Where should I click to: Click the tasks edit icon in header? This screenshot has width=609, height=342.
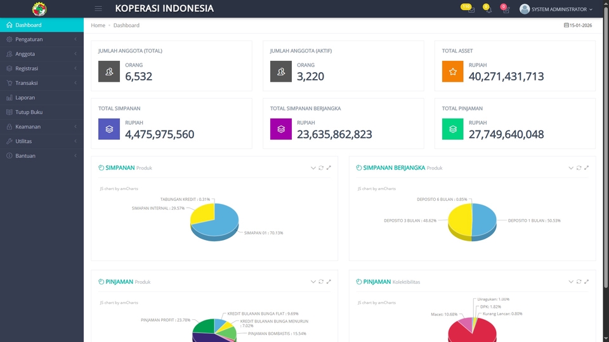click(x=506, y=9)
